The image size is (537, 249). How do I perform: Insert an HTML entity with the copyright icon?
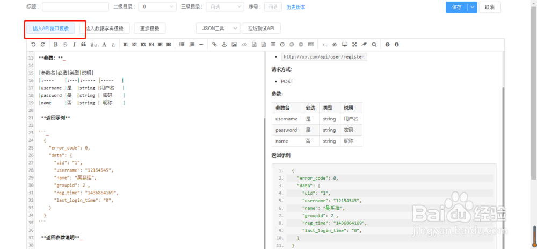(x=301, y=44)
